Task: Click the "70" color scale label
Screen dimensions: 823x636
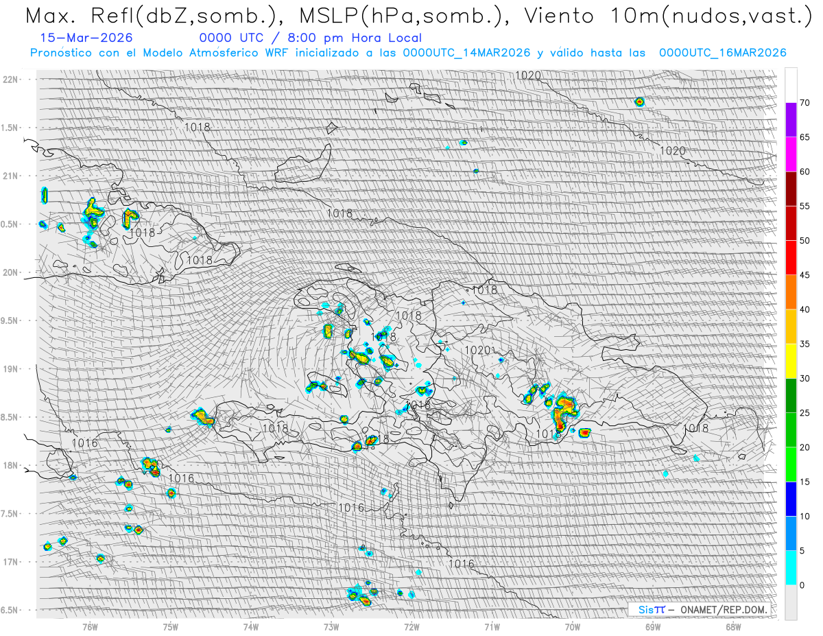Action: pos(804,103)
